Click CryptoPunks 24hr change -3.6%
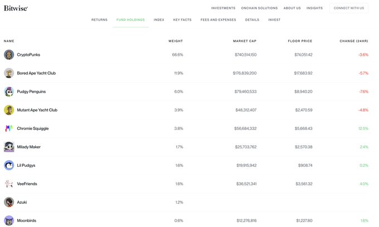The image size is (379, 227). (x=363, y=55)
